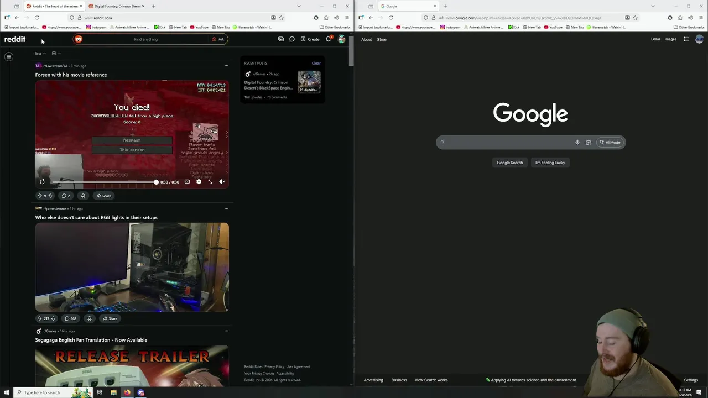Switch to Digital Foundry Crimson Desert tab
This screenshot has width=708, height=398.
coord(116,6)
